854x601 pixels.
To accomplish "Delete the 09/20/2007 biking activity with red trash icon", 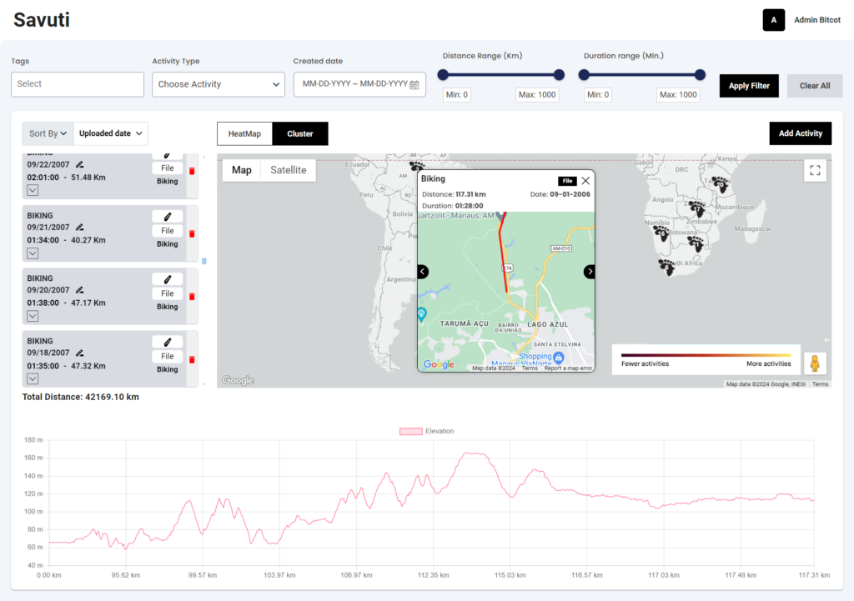I will click(x=192, y=297).
